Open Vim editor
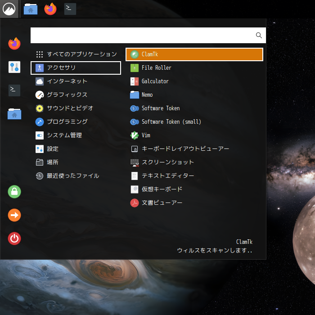This screenshot has width=315, height=315. point(146,135)
